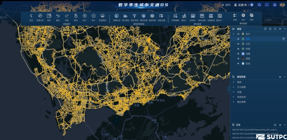Click the user avatar in the header

coord(282,5)
